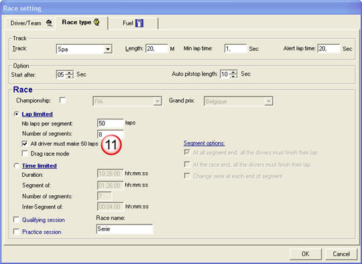The image size is (362, 264).
Task: Select the Lap limited radio button
Action: tap(16, 114)
